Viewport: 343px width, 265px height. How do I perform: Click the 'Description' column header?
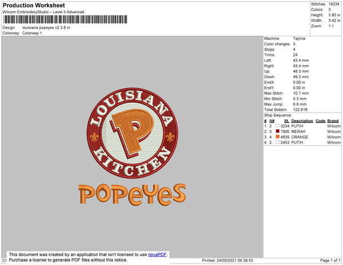tap(302, 121)
